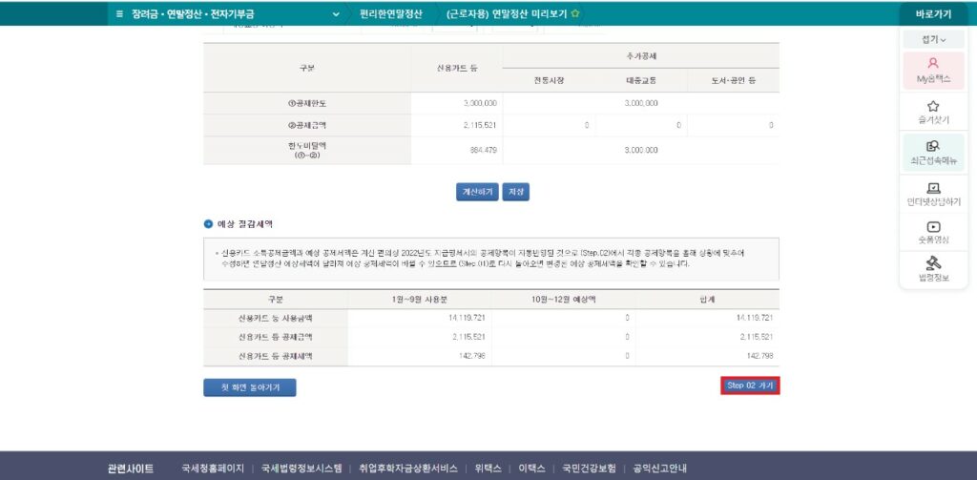Click the 계산하기 button
This screenshot has height=480, width=977.
477,192
